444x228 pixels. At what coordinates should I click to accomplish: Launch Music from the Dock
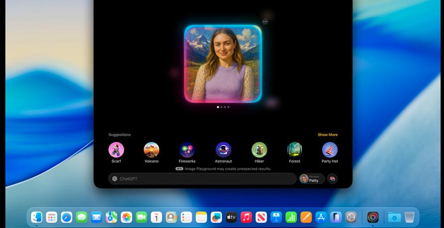[246, 217]
